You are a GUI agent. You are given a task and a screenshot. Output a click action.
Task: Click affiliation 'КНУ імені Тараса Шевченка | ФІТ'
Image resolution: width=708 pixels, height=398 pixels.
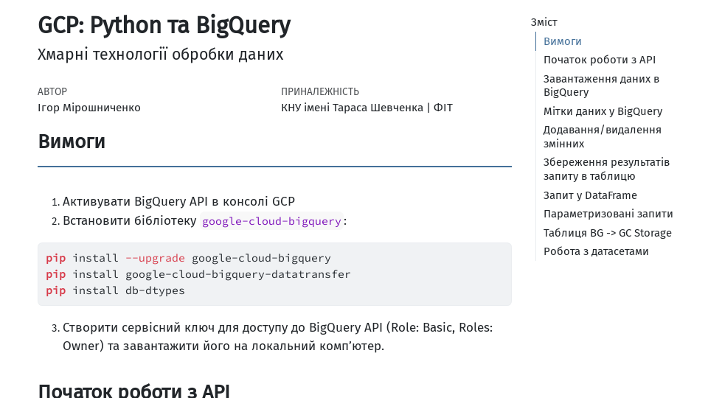367,108
